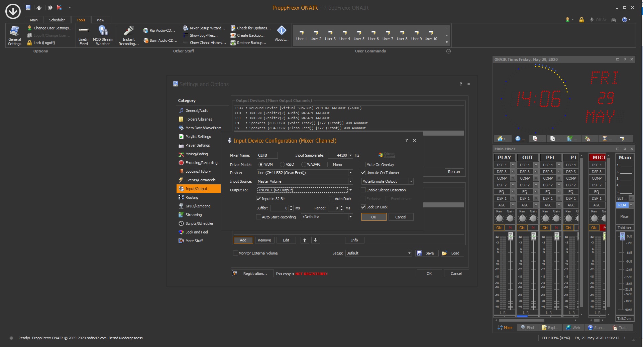Open the MOD Stream Watcher tool
The image size is (643, 347).
point(103,35)
